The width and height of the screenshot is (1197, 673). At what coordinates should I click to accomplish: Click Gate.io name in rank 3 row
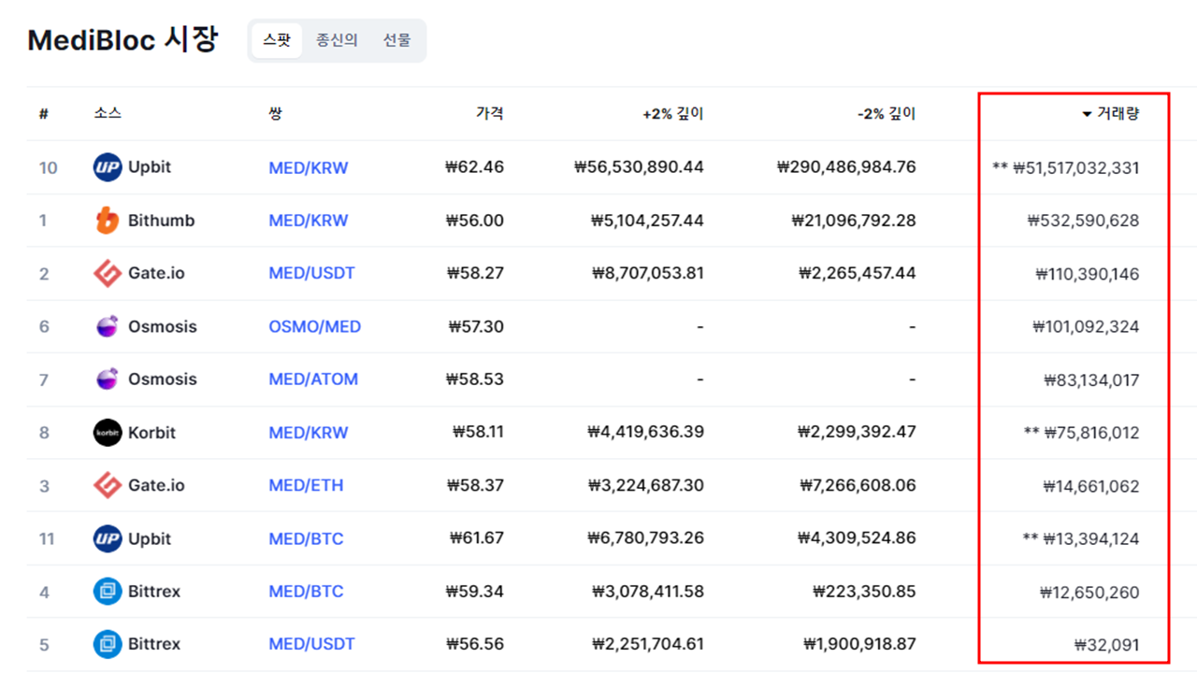coord(156,485)
